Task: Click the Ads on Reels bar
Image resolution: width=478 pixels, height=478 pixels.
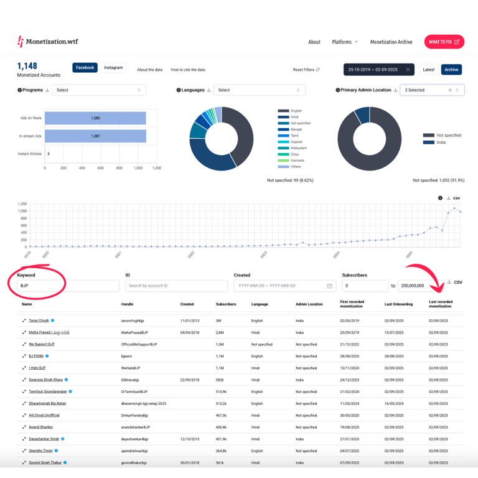Action: pyautogui.click(x=95, y=118)
